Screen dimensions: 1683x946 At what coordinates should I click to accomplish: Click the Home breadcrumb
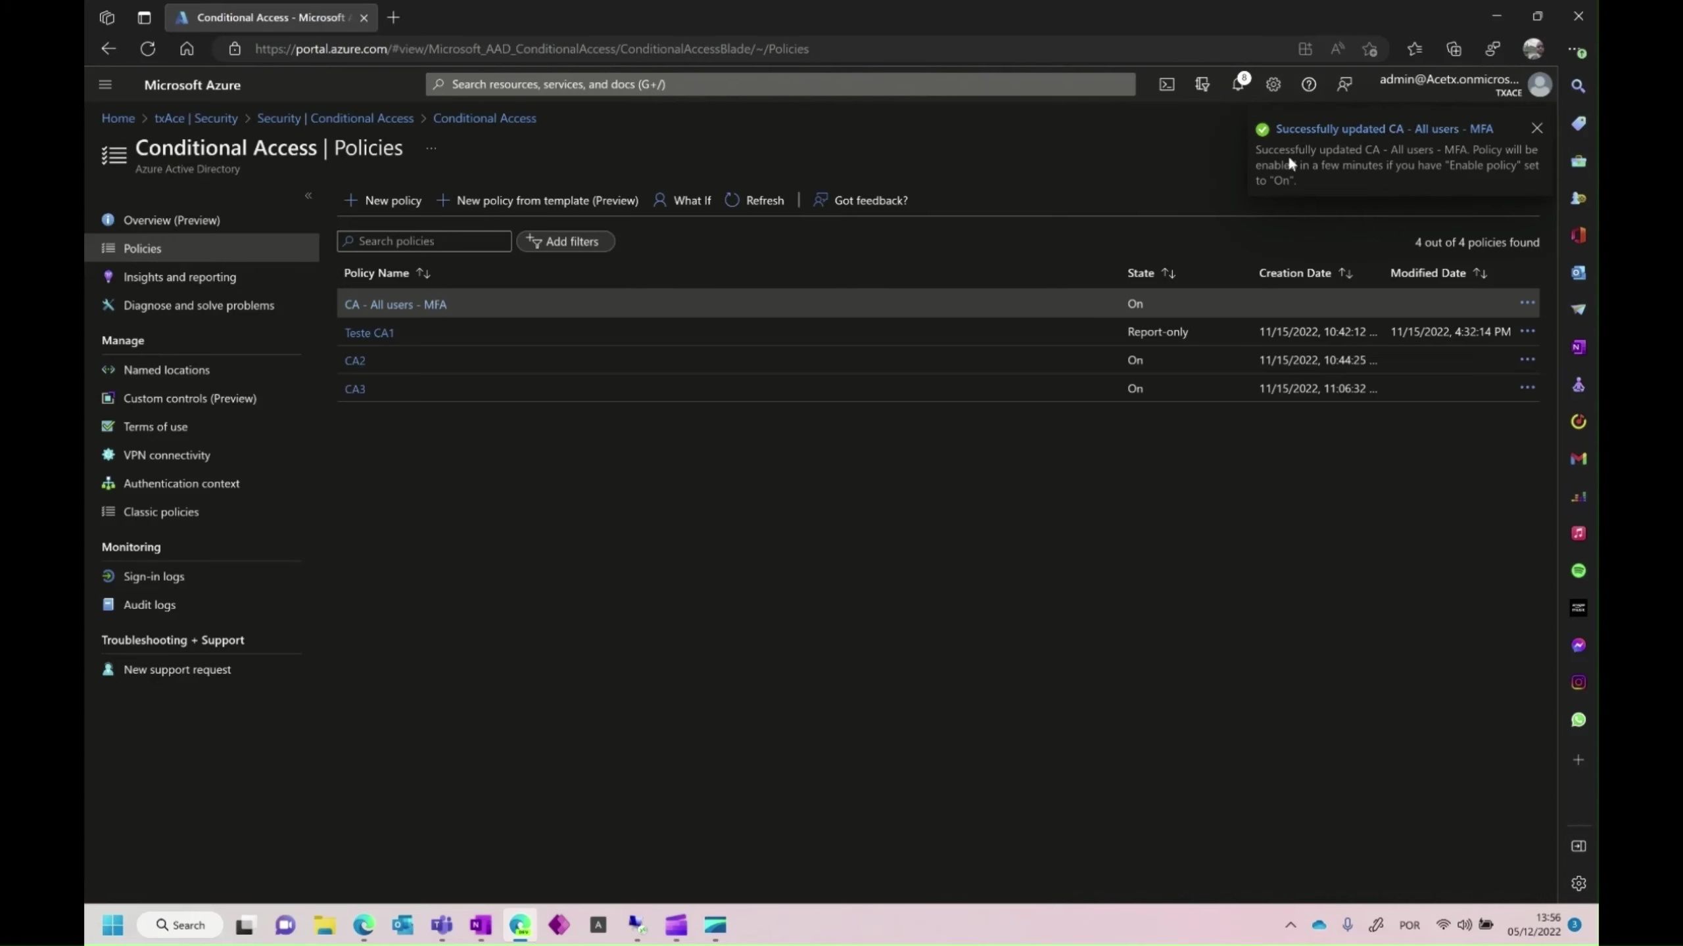[x=118, y=118]
